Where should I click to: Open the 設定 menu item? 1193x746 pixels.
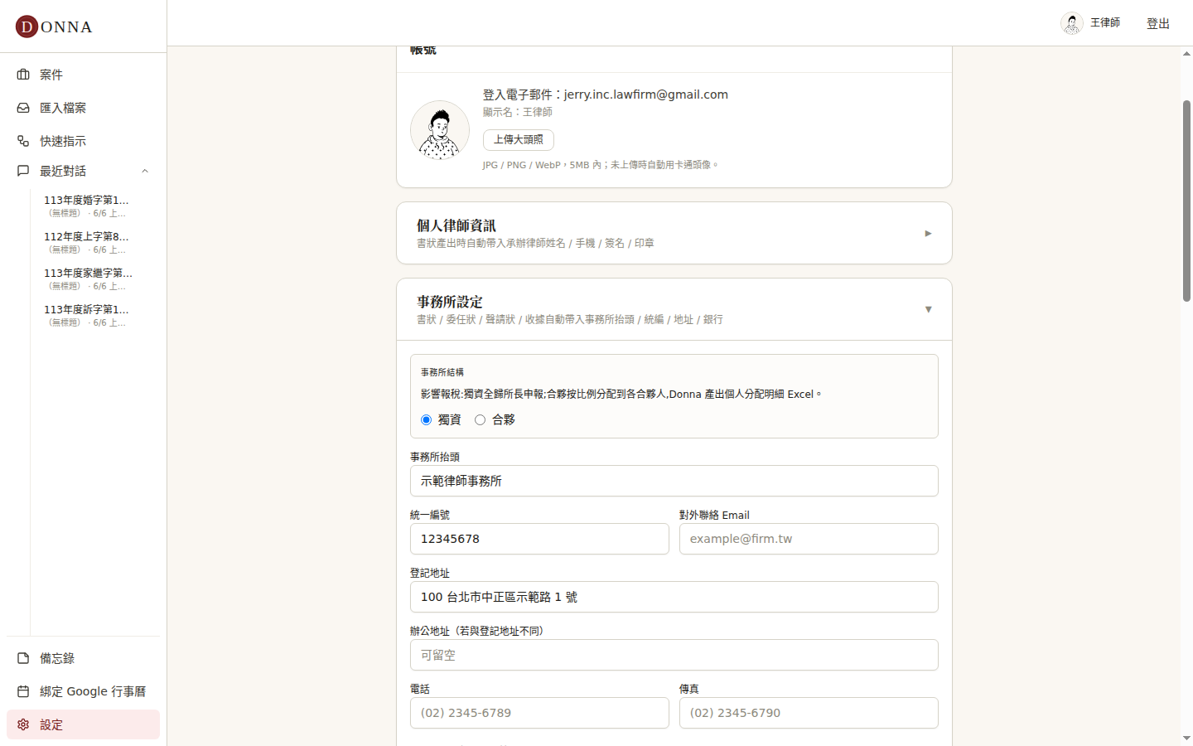pos(83,724)
